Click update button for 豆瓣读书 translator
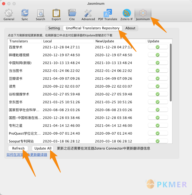192x195 pixels. 158,78
